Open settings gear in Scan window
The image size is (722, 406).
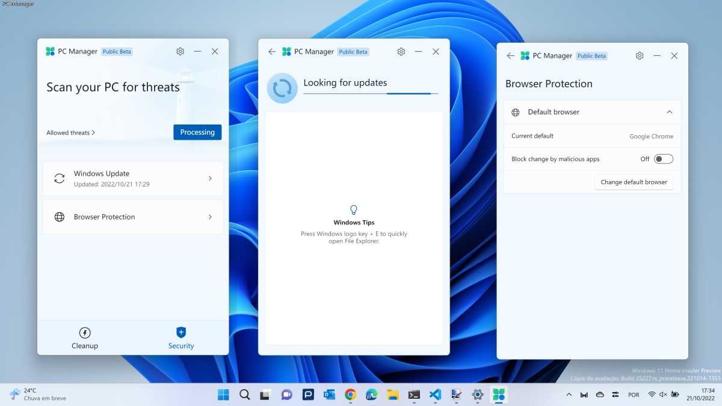180,52
